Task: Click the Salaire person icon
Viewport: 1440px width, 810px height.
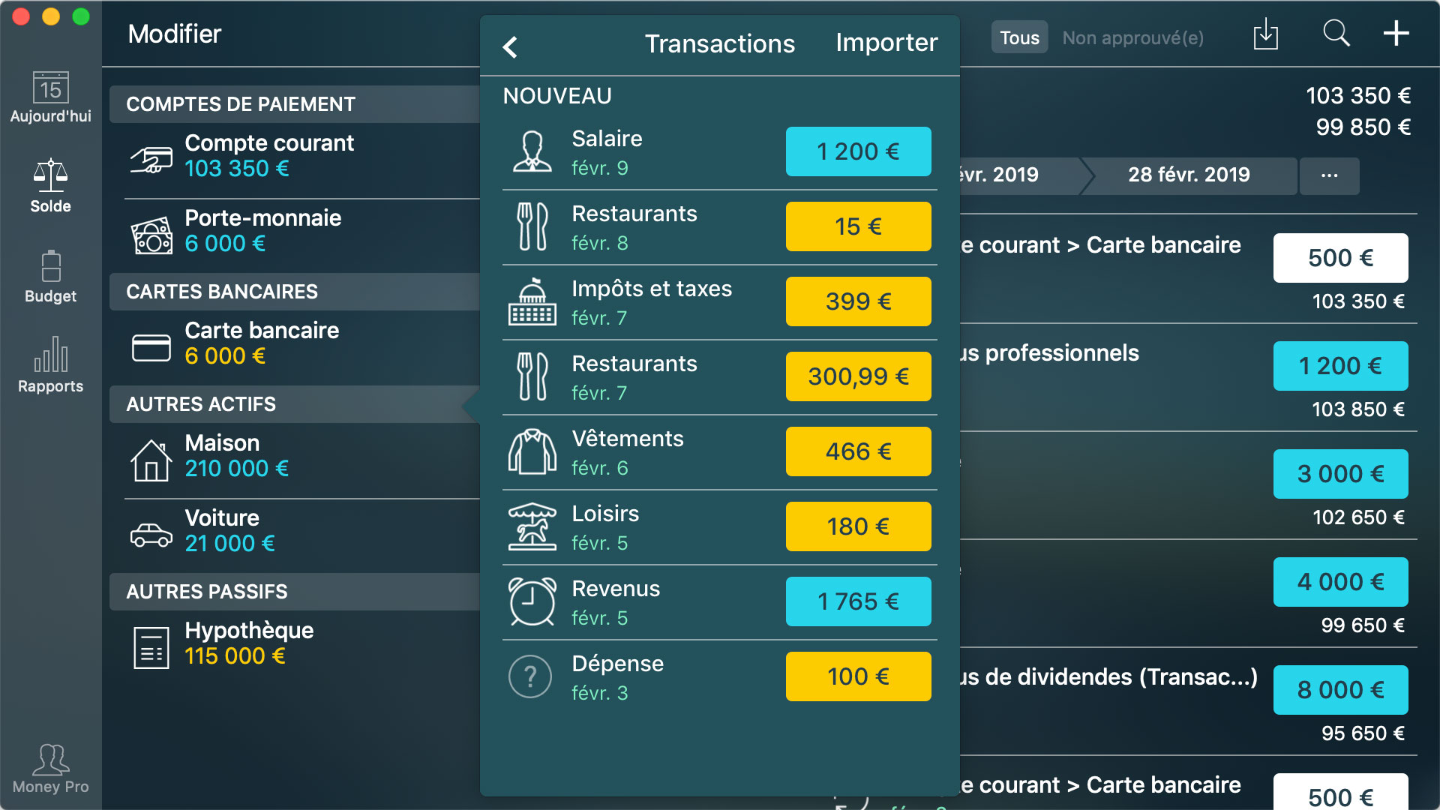Action: [531, 150]
